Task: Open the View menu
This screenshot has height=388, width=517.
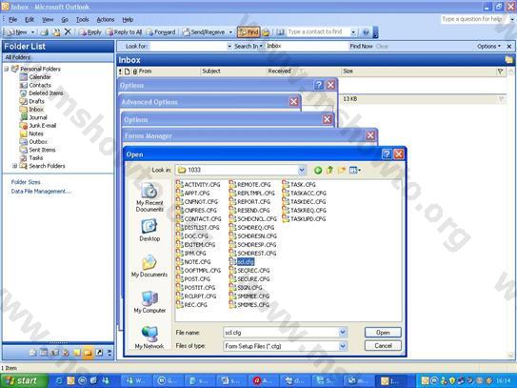Action: (x=48, y=19)
